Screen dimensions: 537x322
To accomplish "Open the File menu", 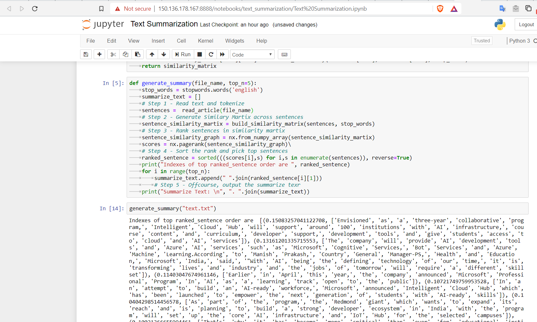I will [91, 41].
